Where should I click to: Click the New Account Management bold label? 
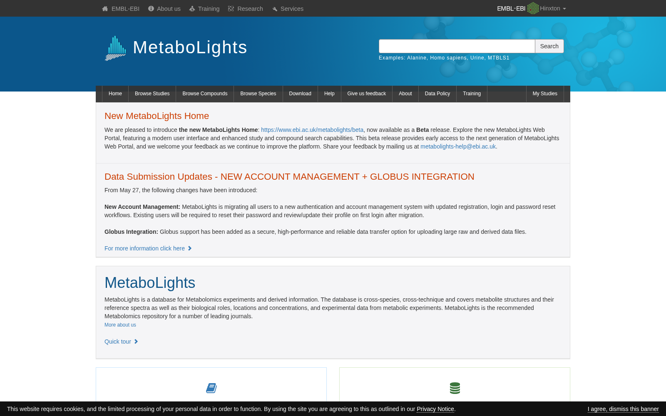[x=142, y=207]
